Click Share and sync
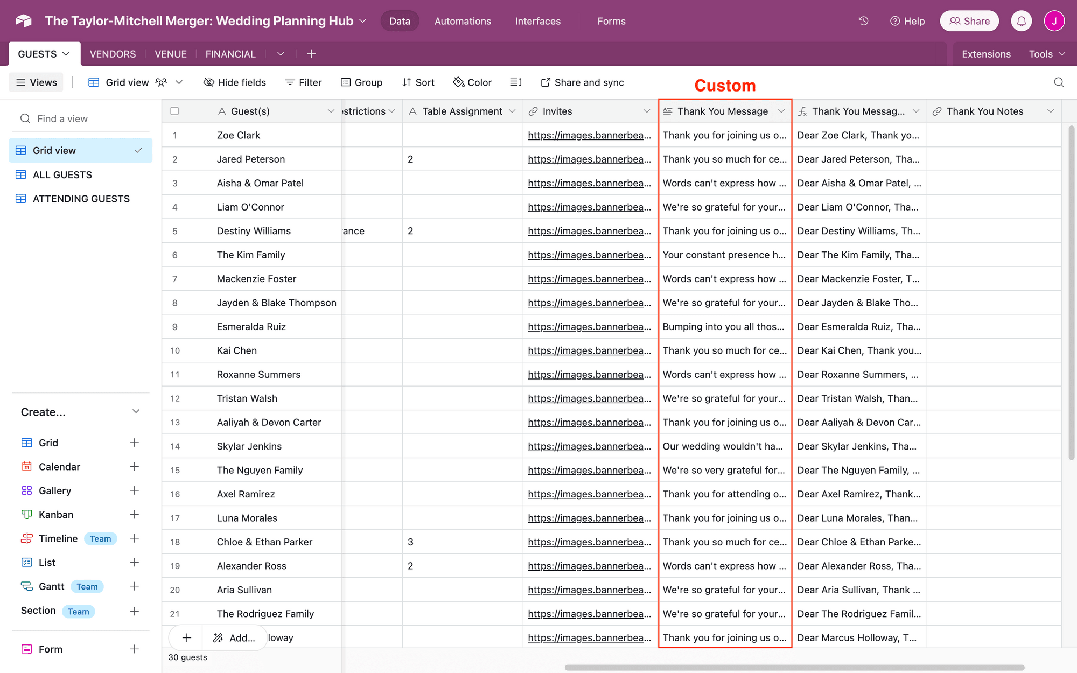This screenshot has width=1077, height=673. (582, 82)
